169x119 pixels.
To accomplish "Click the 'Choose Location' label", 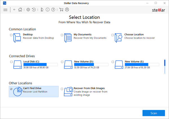I will [134, 34].
